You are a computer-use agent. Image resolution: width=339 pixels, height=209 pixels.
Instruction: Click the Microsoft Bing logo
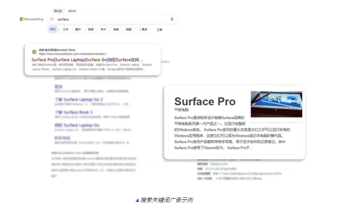32,19
